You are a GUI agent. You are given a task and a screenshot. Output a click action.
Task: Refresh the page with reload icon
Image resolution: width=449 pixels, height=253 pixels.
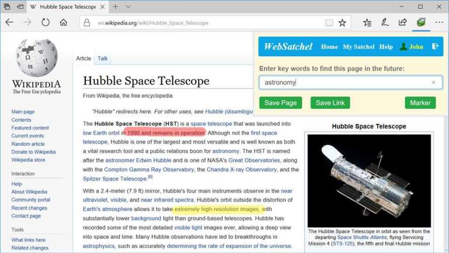pyautogui.click(x=45, y=22)
